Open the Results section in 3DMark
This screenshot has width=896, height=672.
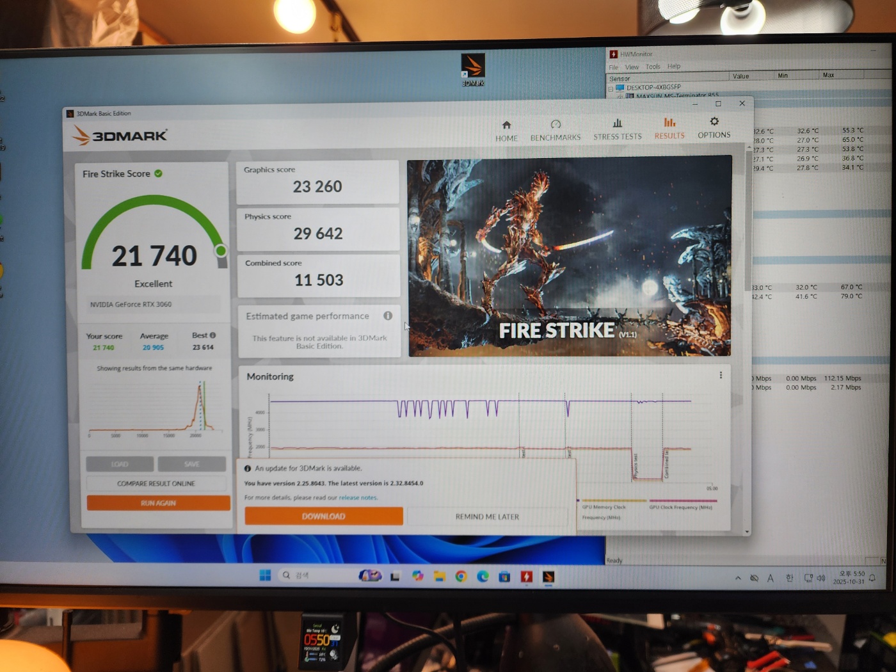669,128
